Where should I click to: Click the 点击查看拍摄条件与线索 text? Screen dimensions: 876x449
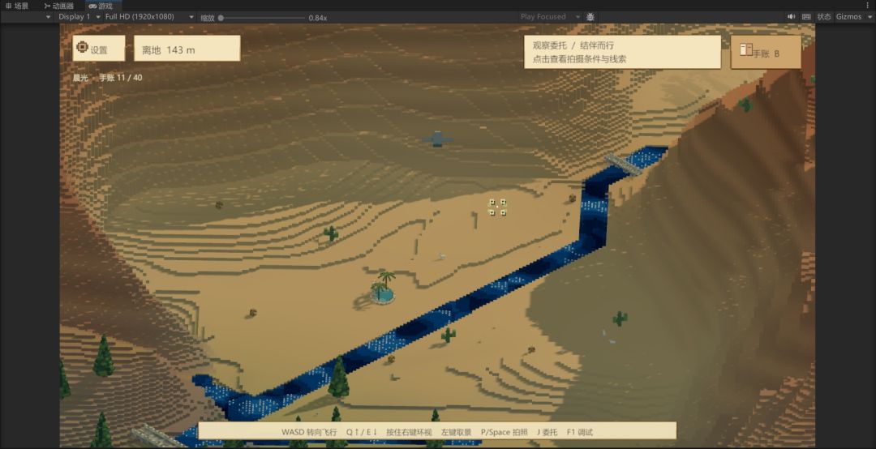click(x=579, y=59)
